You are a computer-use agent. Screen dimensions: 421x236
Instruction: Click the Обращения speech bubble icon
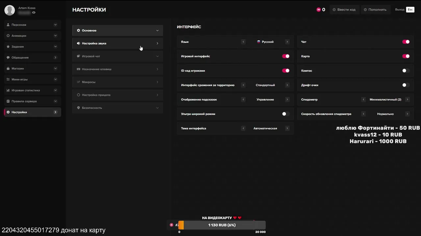[x=8, y=58]
